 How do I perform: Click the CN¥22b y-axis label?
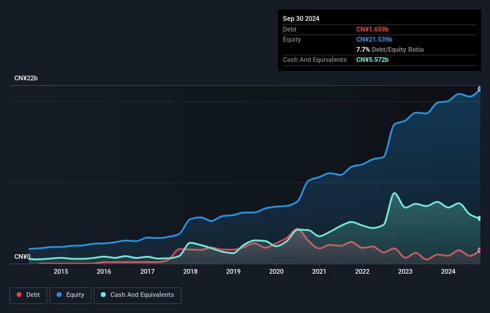[x=26, y=78]
